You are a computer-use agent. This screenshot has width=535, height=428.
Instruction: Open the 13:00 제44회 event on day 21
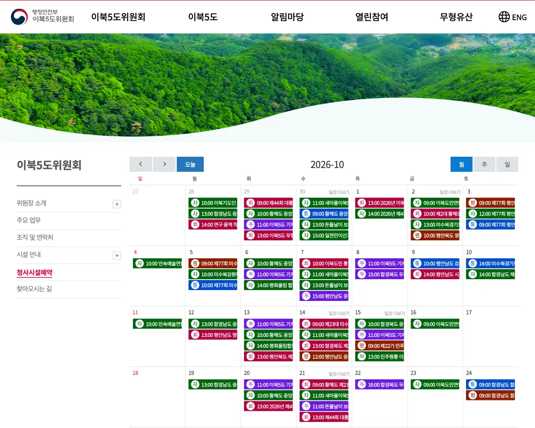pyautogui.click(x=324, y=417)
